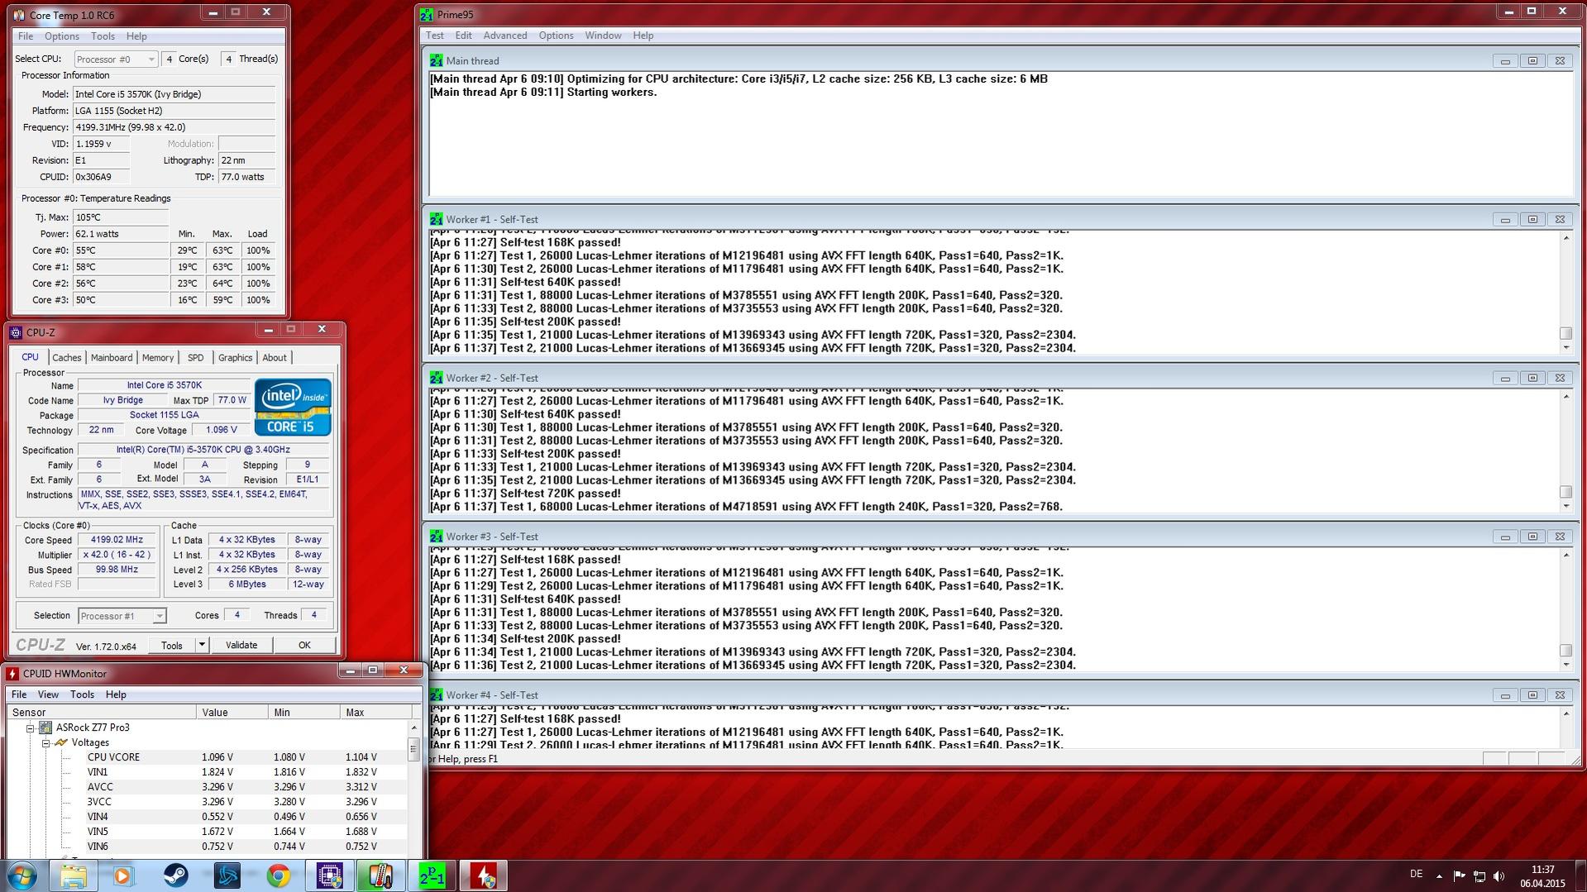Image resolution: width=1587 pixels, height=892 pixels.
Task: Launch Windows Media Player from taskbar
Action: coord(123,875)
